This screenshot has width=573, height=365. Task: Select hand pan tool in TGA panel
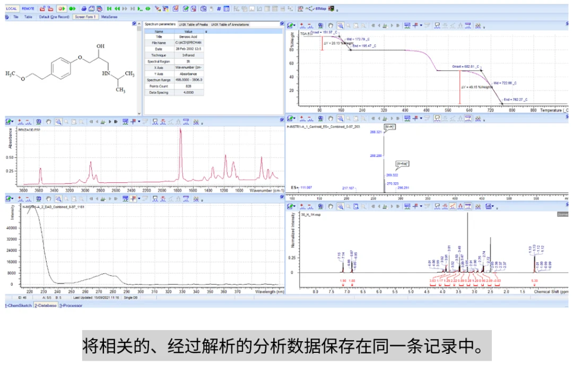pyautogui.click(x=331, y=25)
